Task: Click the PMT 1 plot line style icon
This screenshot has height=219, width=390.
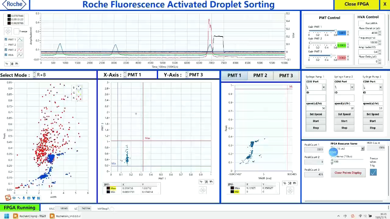Action: (x=20, y=40)
